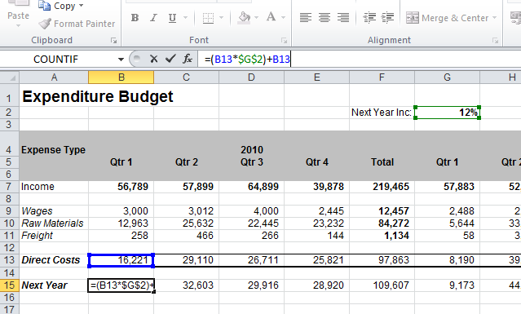Click the Next Year row label
This screenshot has height=314, width=521.
point(44,285)
